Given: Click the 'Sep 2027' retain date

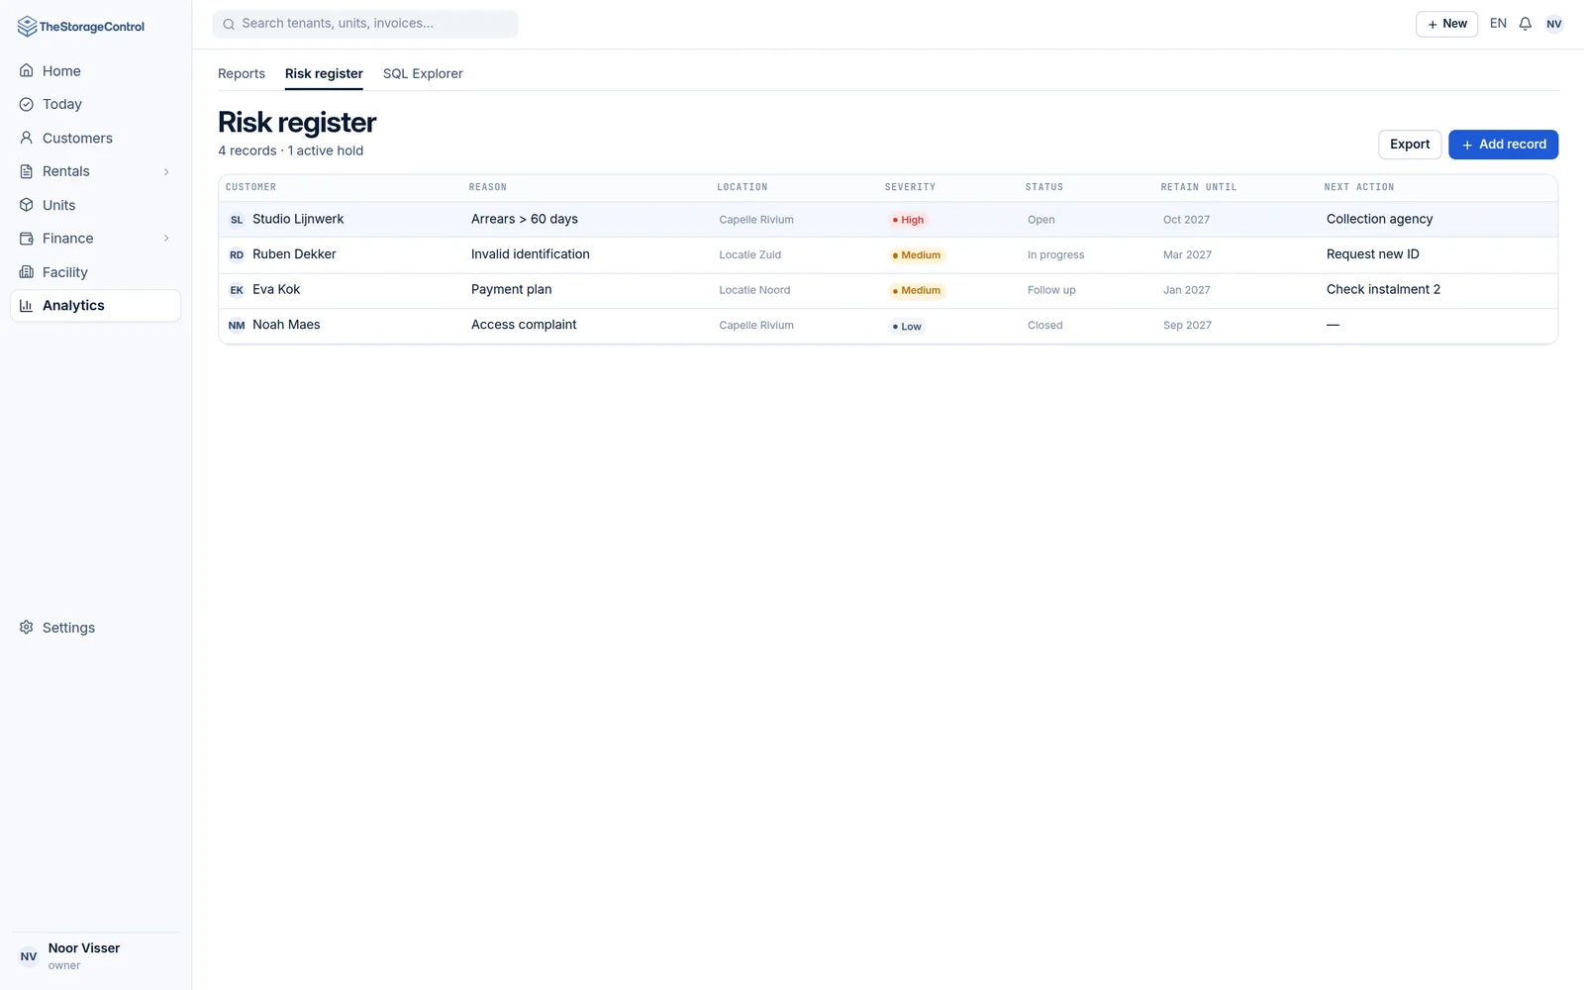Looking at the screenshot, I should (1187, 325).
